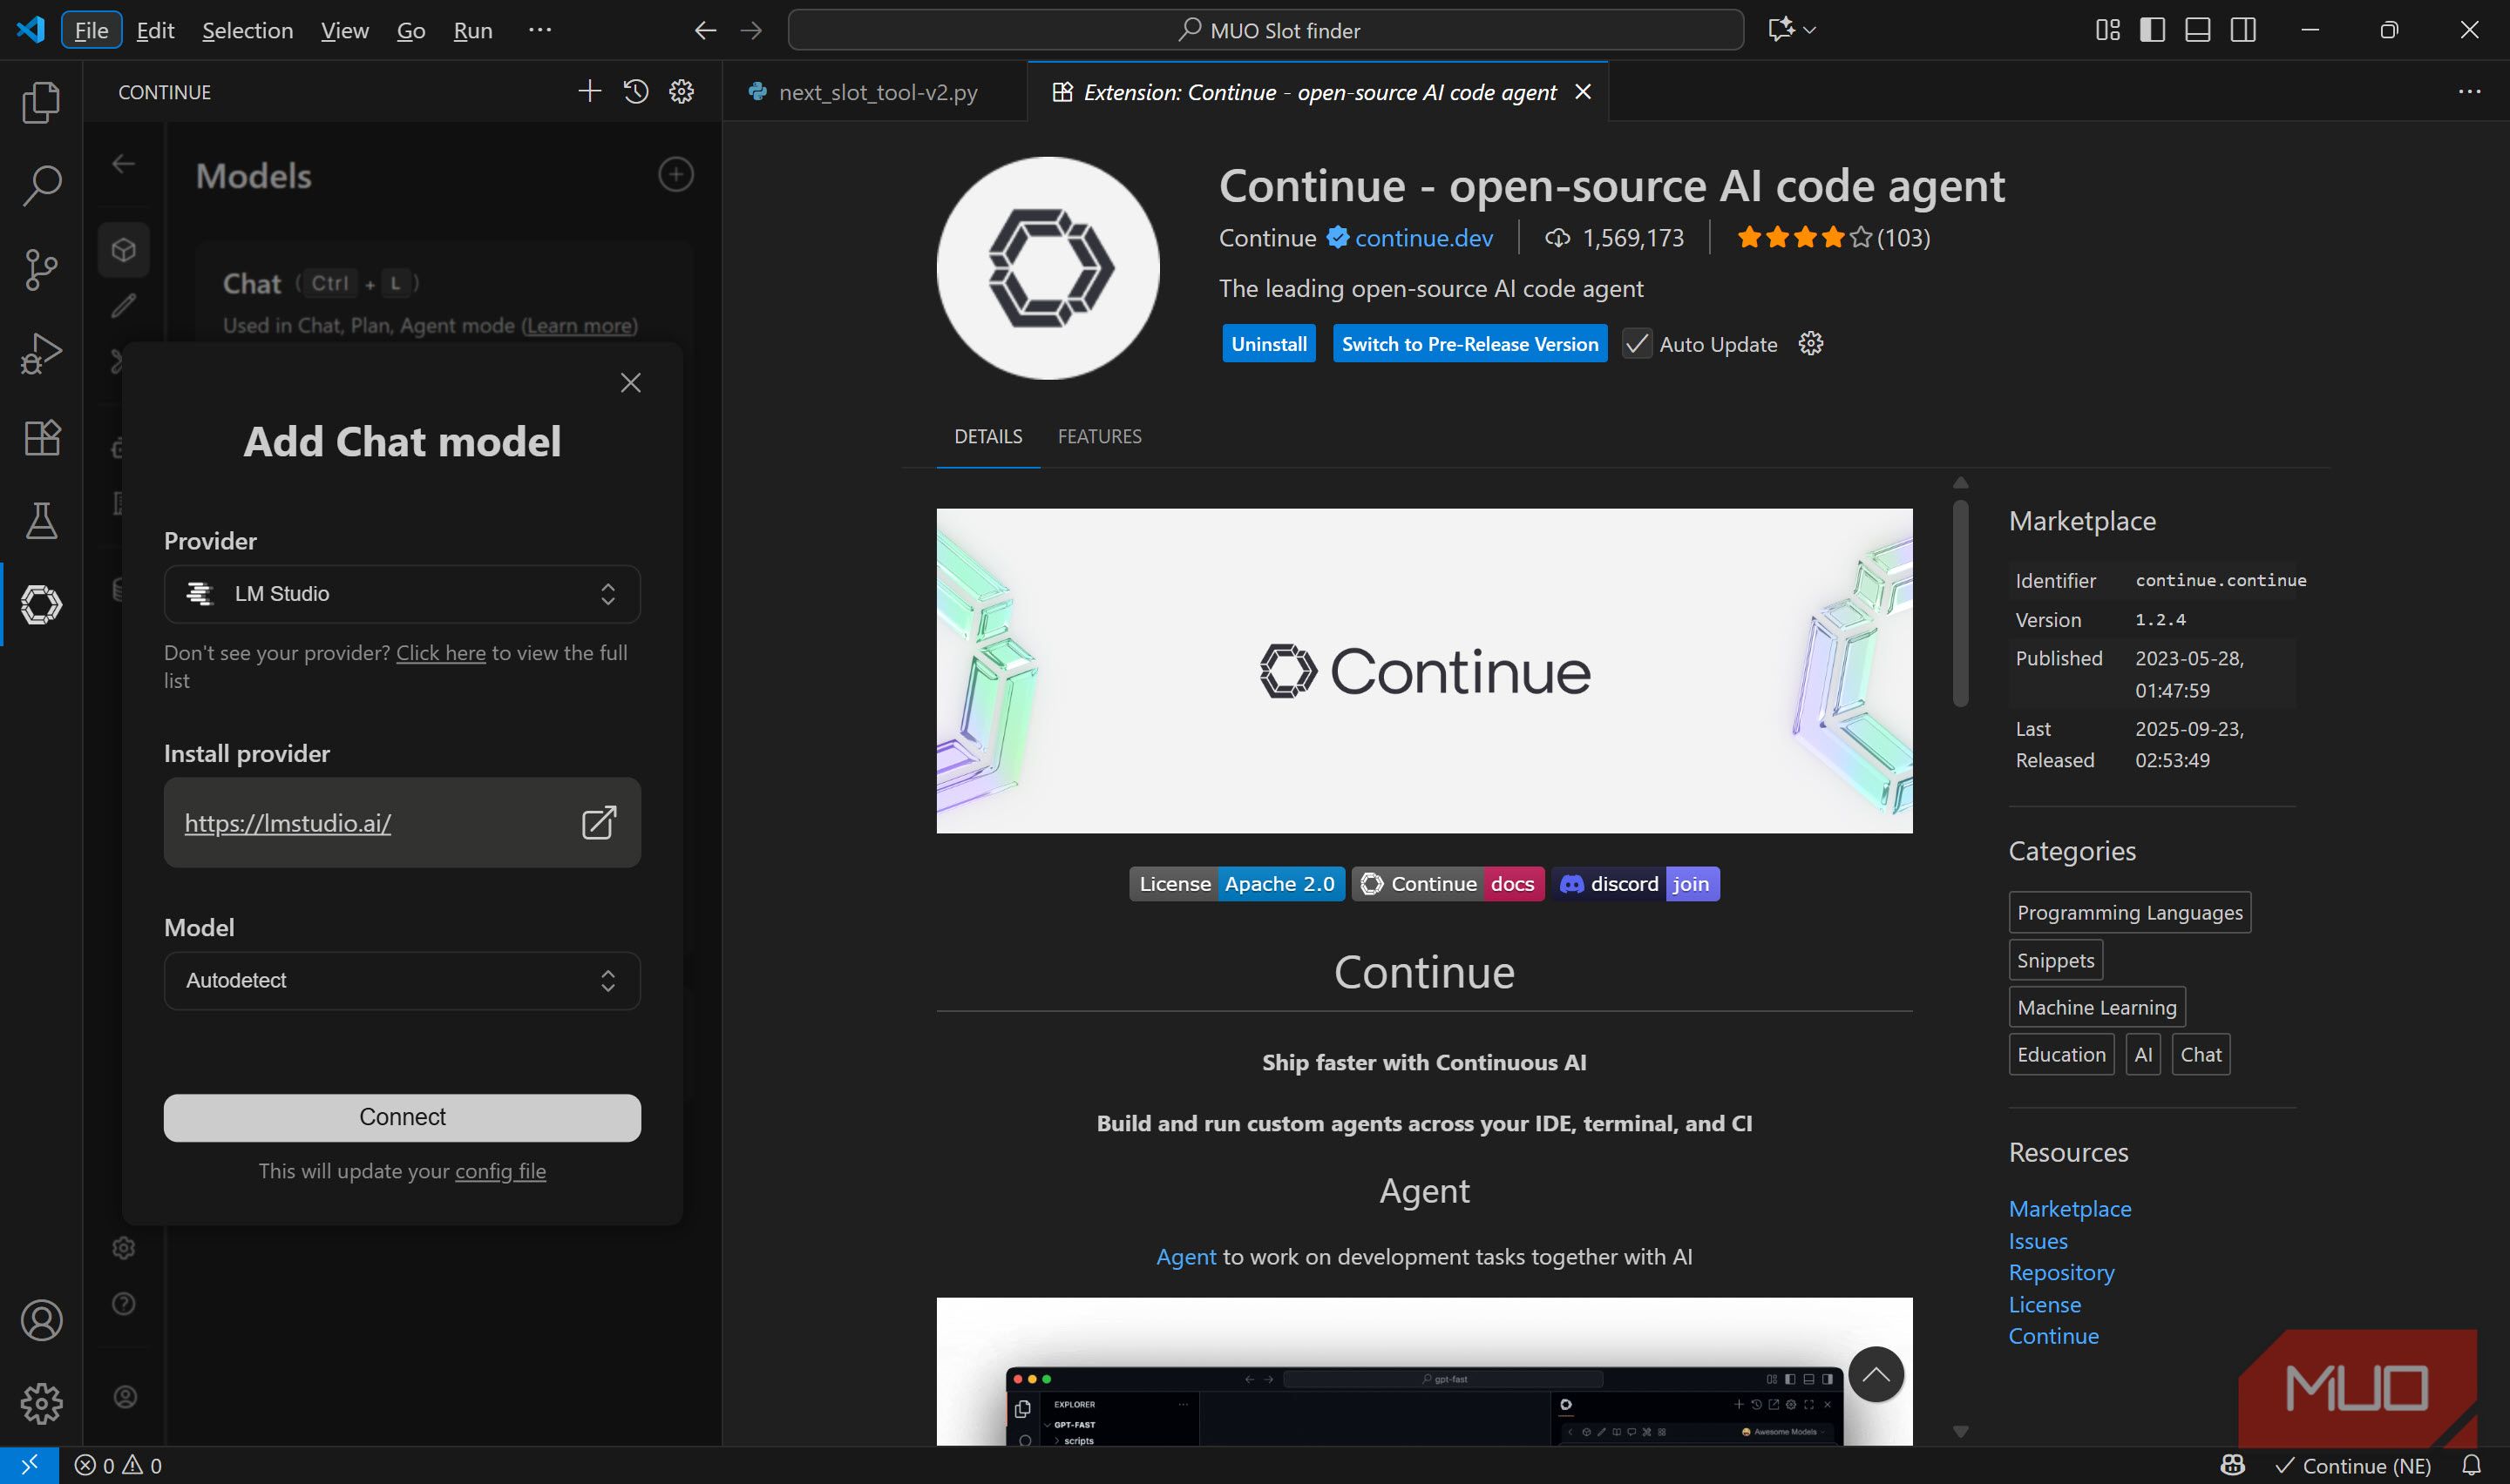Open the Testing flask view
2510x1484 pixels.
coord(41,520)
